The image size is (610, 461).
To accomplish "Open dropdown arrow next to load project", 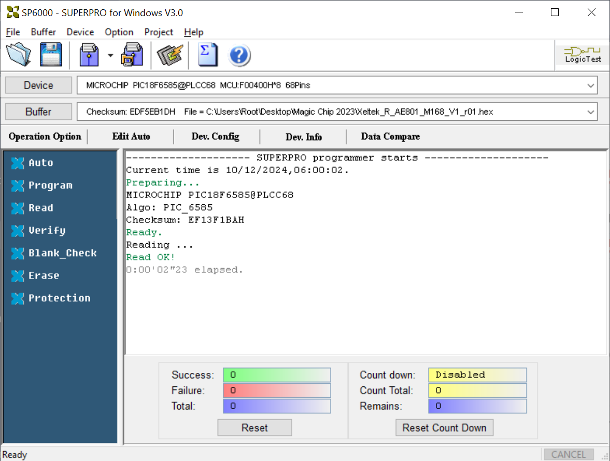I will tap(110, 55).
